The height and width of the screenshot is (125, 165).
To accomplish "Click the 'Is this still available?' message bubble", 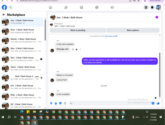I will [65, 44].
